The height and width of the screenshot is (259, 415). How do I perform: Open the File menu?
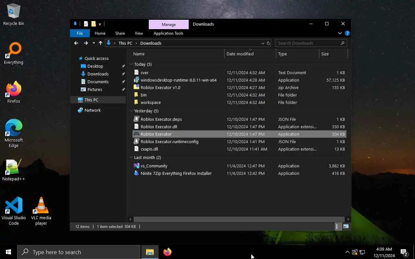(x=80, y=33)
